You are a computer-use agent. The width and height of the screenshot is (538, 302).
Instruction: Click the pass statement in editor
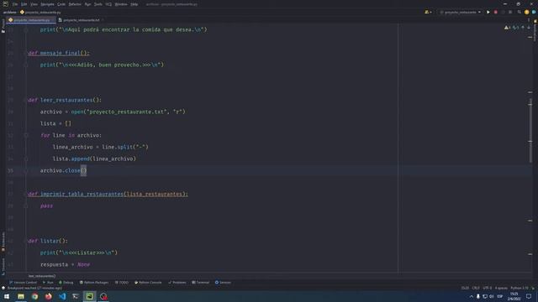point(47,206)
